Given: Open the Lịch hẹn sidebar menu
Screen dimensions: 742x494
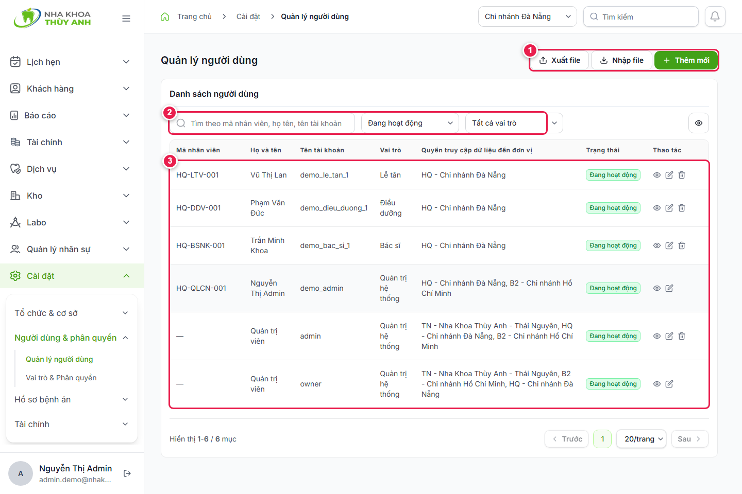Looking at the screenshot, I should (x=72, y=62).
